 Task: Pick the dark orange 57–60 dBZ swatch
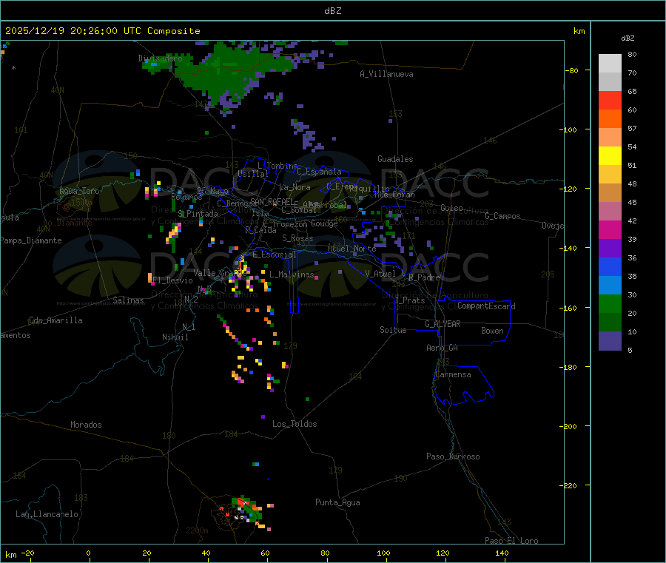coord(610,119)
